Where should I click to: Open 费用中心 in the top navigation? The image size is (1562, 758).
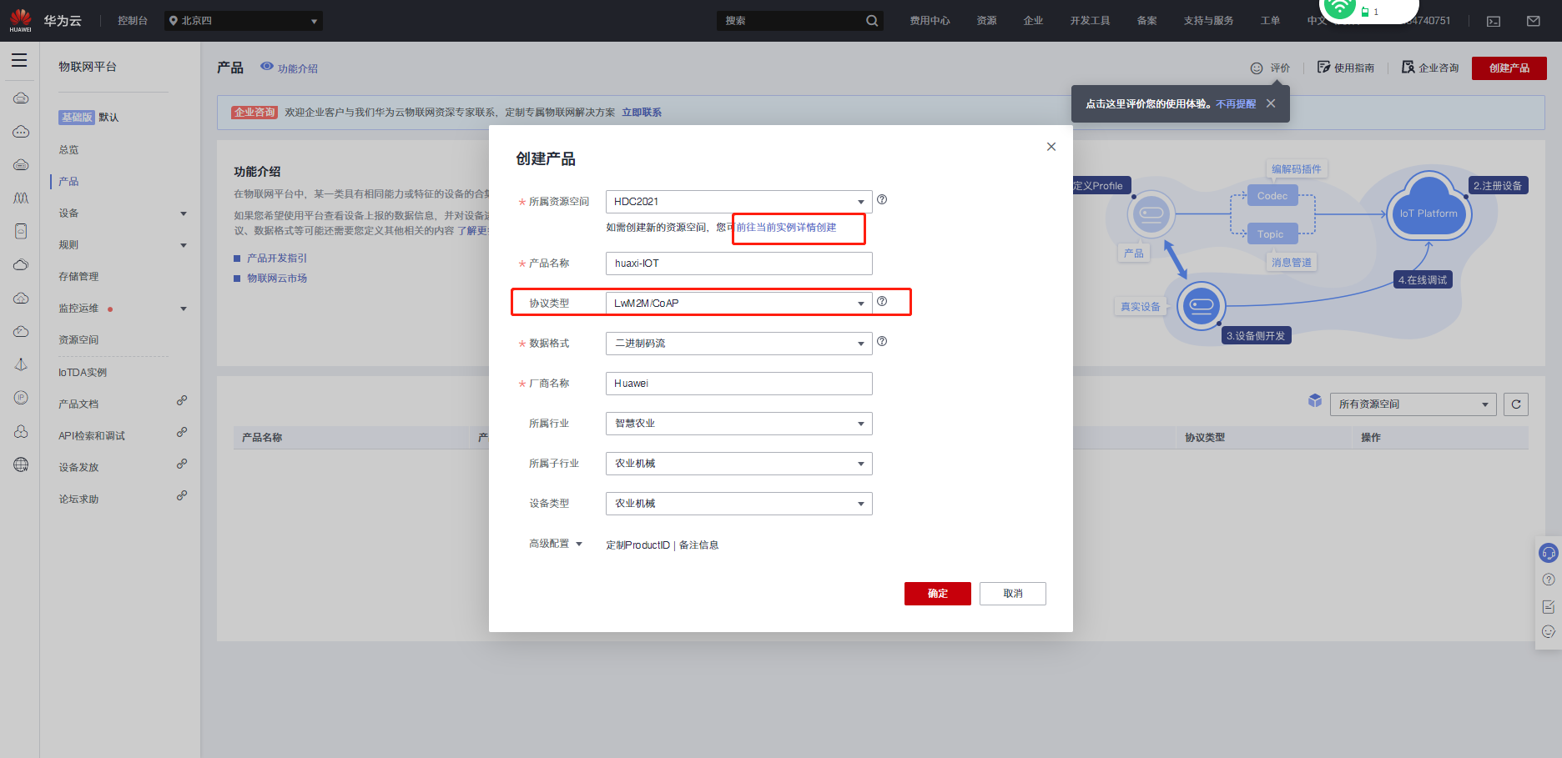click(x=930, y=21)
